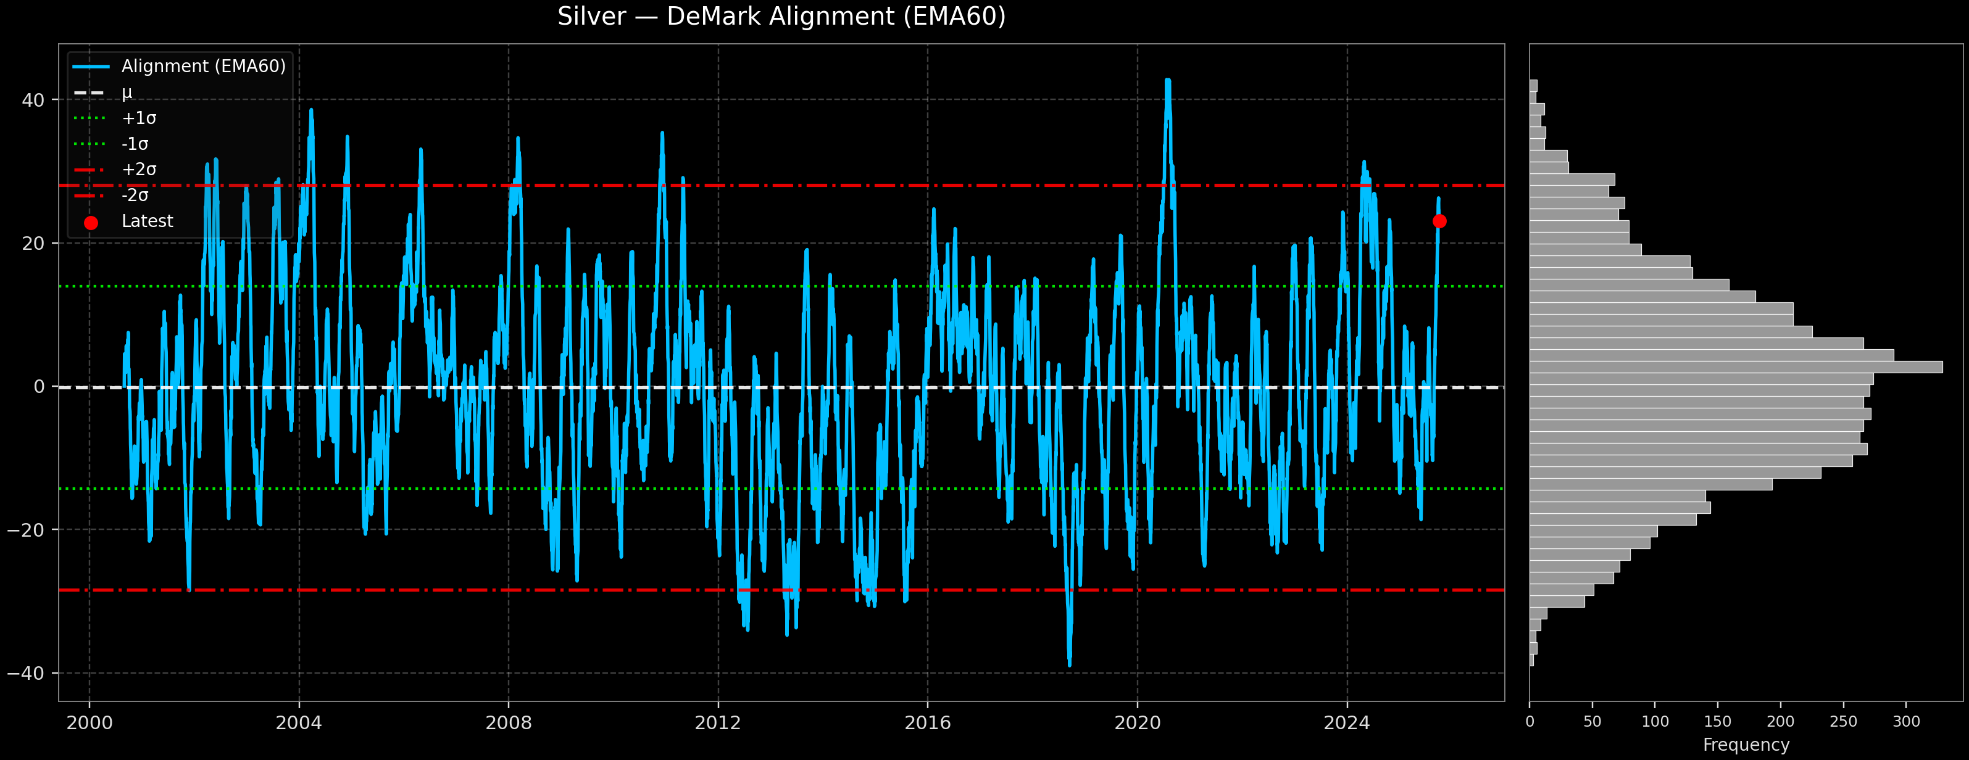Click the green +1σ legend marker
1969x760 pixels.
91,118
